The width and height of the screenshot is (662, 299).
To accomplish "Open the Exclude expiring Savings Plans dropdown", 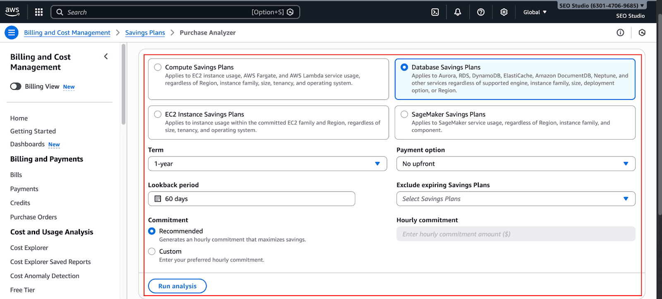I will point(516,199).
